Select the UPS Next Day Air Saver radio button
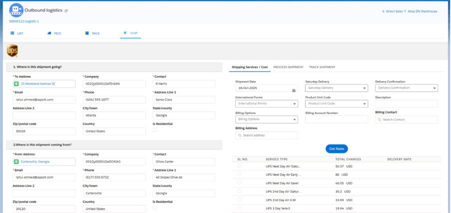451x213 pixels. pyautogui.click(x=239, y=182)
